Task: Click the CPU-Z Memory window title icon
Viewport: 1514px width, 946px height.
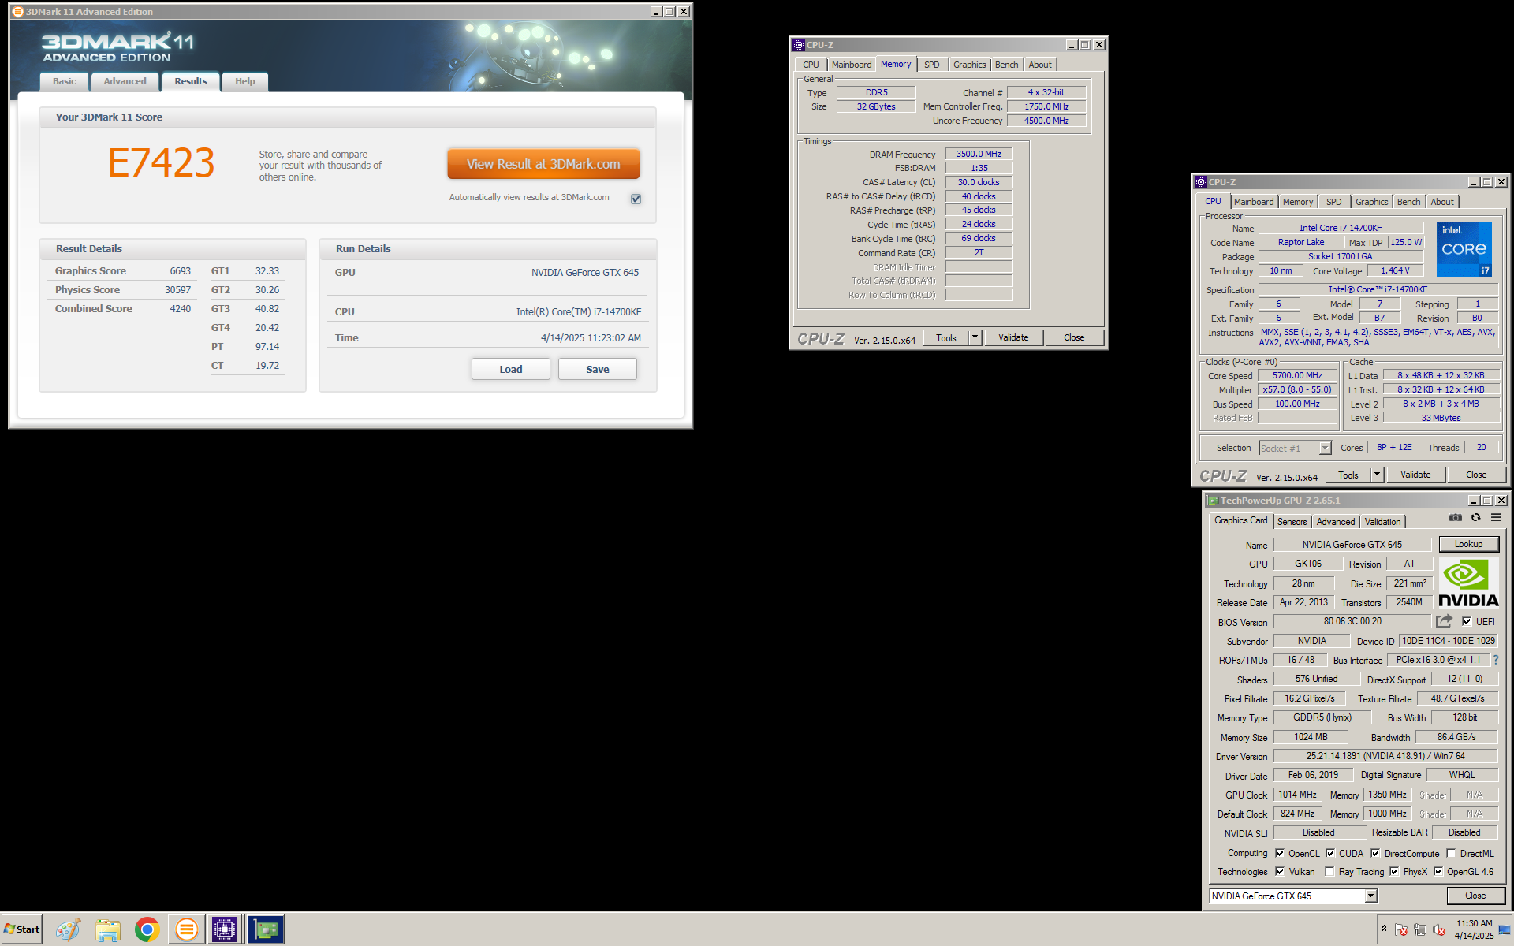Action: pyautogui.click(x=799, y=45)
